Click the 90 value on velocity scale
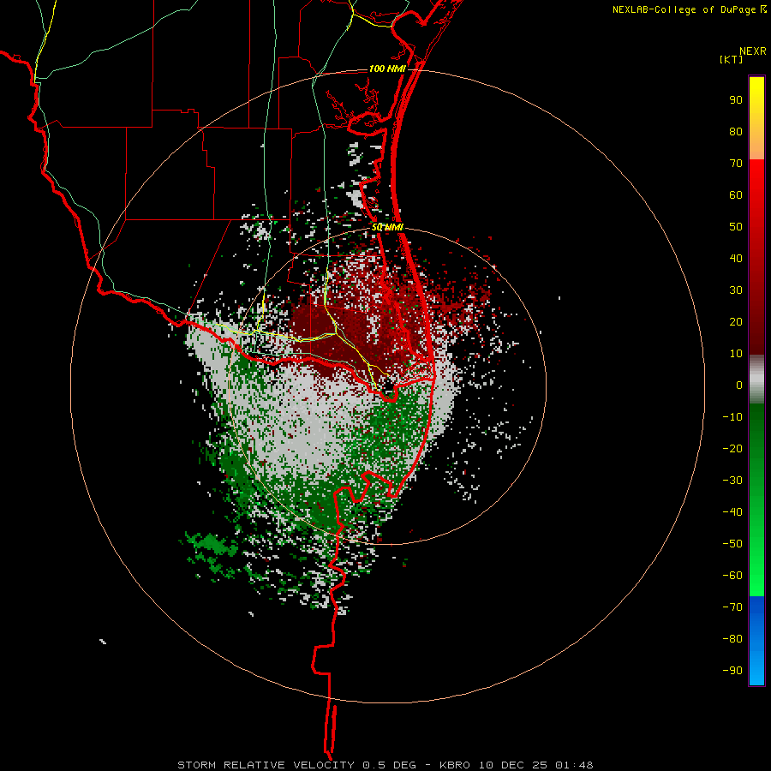The width and height of the screenshot is (771, 771). click(x=736, y=100)
